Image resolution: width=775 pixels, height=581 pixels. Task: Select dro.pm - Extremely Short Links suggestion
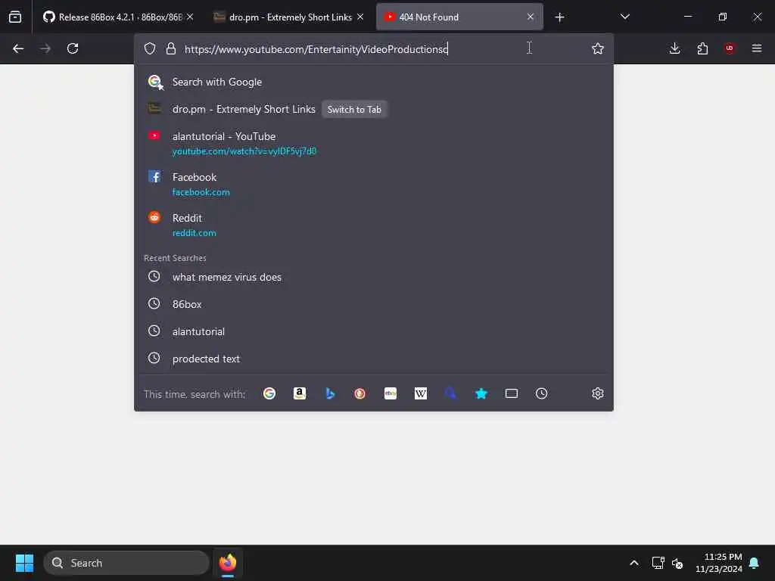coord(374,109)
